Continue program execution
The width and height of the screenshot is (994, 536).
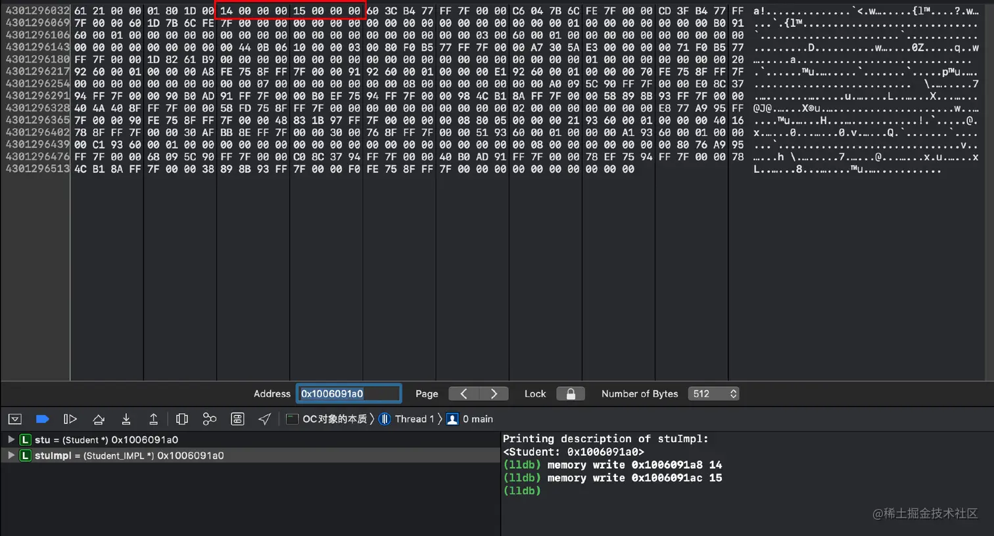click(x=70, y=419)
